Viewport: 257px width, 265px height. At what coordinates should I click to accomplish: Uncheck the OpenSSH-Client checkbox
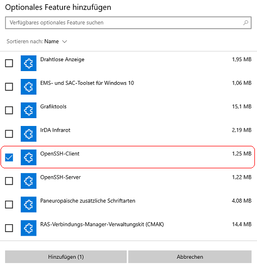click(x=9, y=157)
